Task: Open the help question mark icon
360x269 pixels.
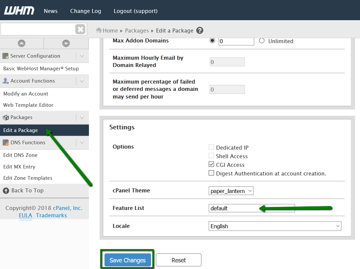Action: 200,31
